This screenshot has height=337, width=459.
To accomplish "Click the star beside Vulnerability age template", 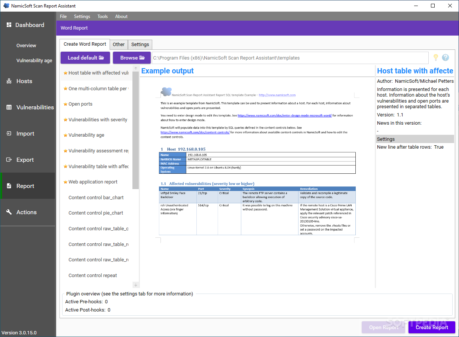I will tap(65, 135).
